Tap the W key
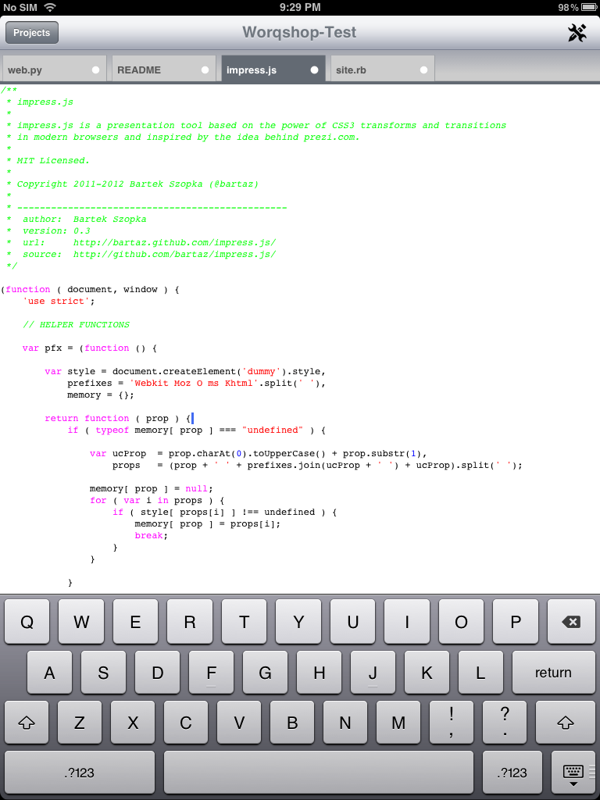Image resolution: width=600 pixels, height=800 pixels. [81, 621]
